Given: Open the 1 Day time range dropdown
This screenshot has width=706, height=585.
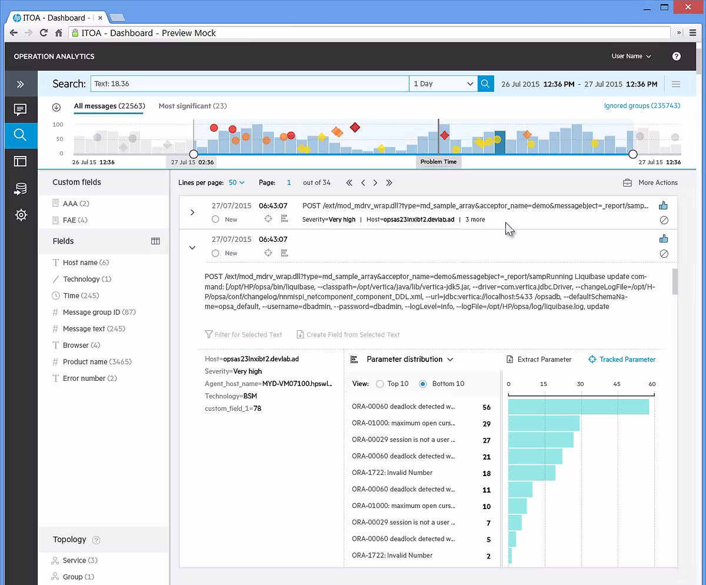Looking at the screenshot, I should pyautogui.click(x=443, y=84).
